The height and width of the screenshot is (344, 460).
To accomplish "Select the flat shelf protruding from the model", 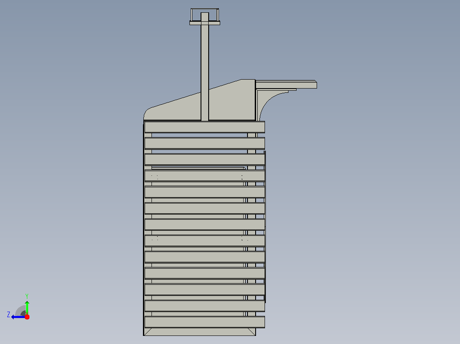I will coord(286,84).
